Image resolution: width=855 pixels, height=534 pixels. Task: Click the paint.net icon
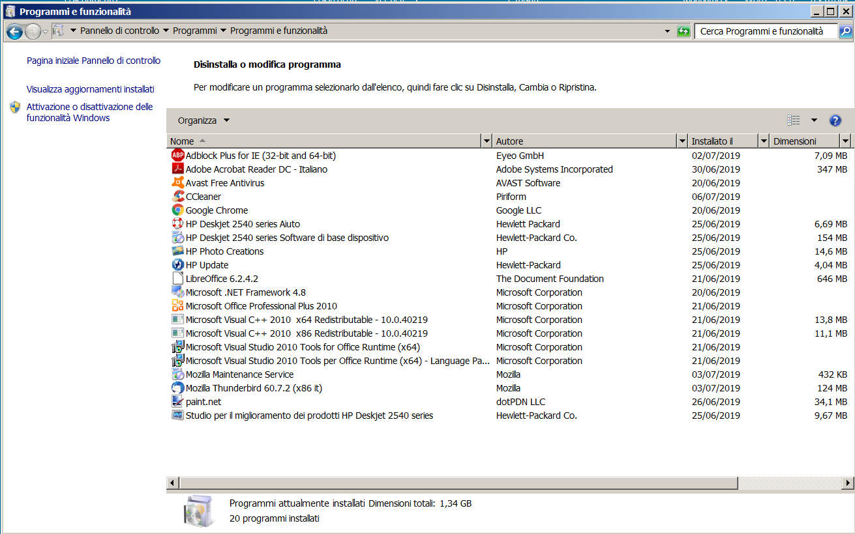177,402
